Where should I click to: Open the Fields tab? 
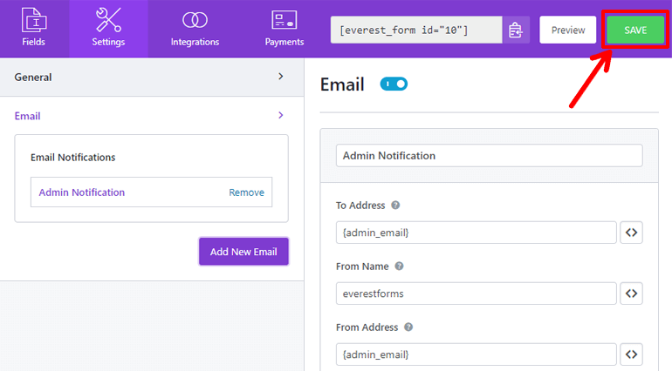[34, 29]
